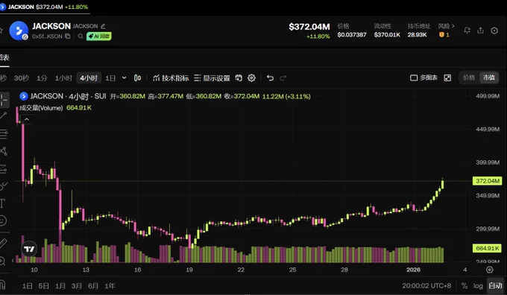
Task: Click the $370.01K liquidity value
Action: [387, 34]
